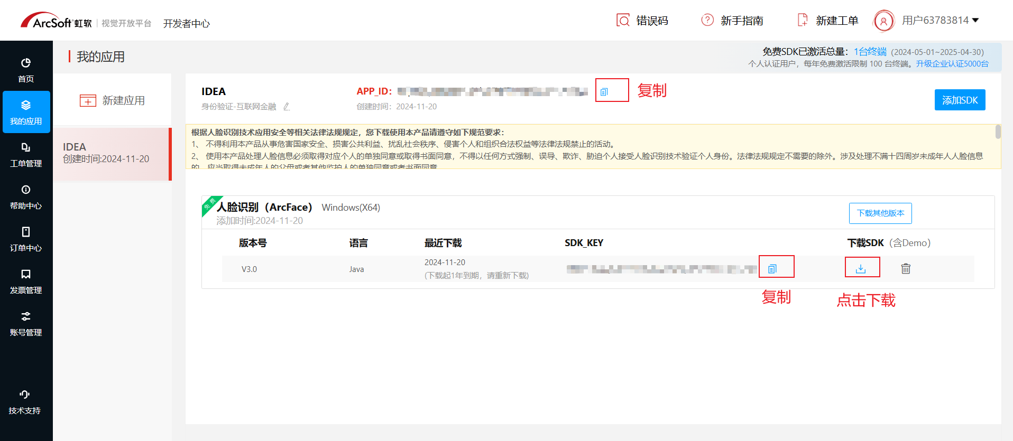Image resolution: width=1013 pixels, height=441 pixels.
Task: Open 发票管理 sidebar section
Action: click(26, 281)
